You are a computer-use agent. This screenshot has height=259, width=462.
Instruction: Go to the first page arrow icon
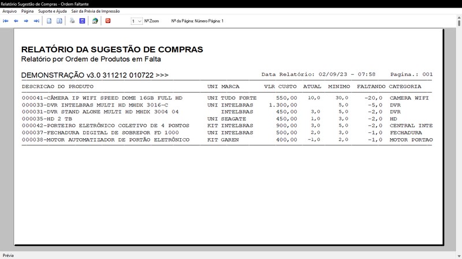[6, 21]
